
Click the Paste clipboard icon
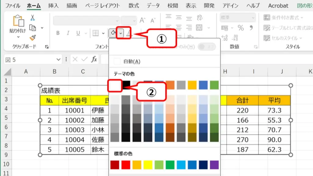click(18, 21)
